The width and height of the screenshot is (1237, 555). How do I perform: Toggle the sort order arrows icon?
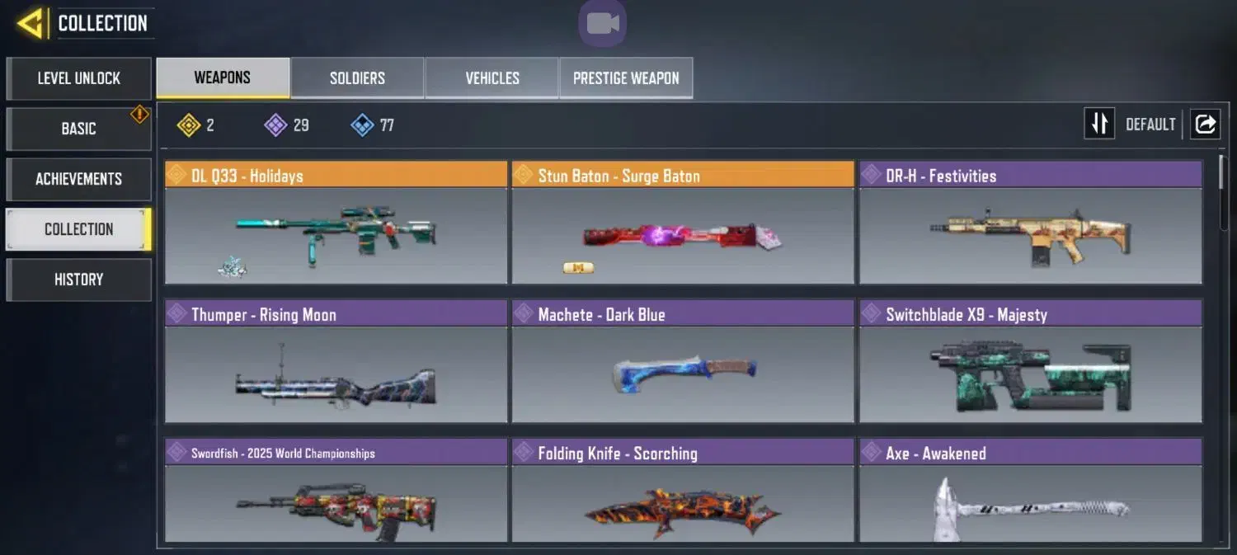click(1099, 125)
